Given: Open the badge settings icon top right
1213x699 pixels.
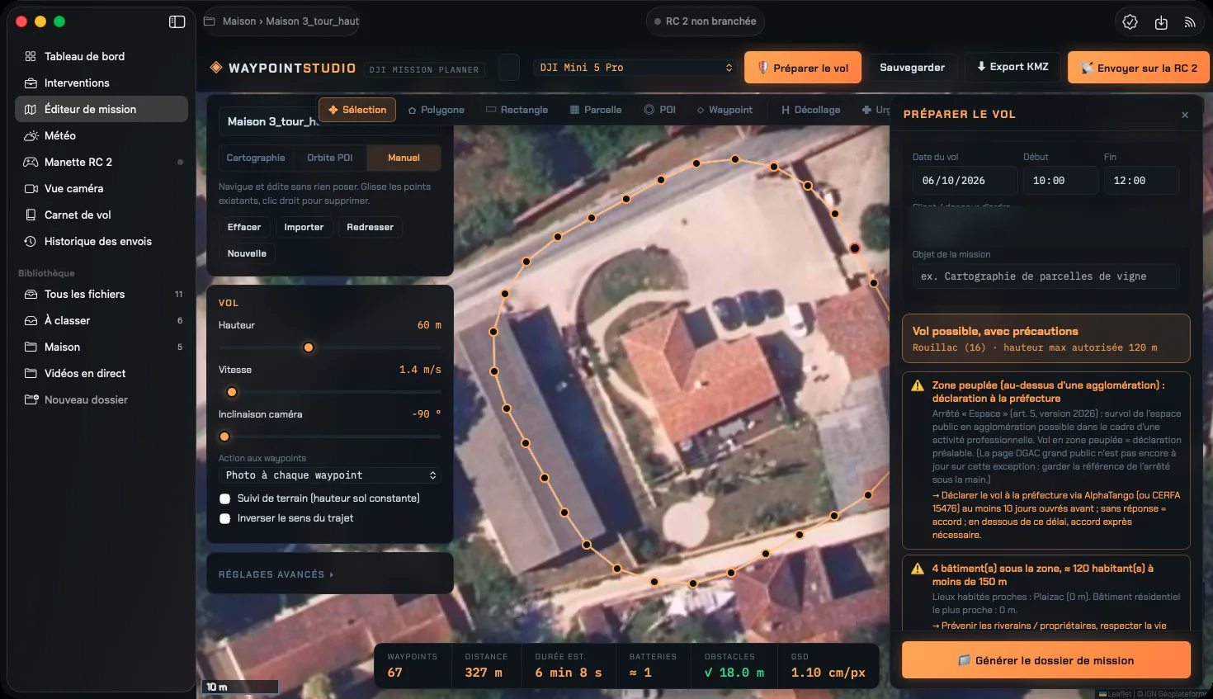Looking at the screenshot, I should tap(1130, 22).
